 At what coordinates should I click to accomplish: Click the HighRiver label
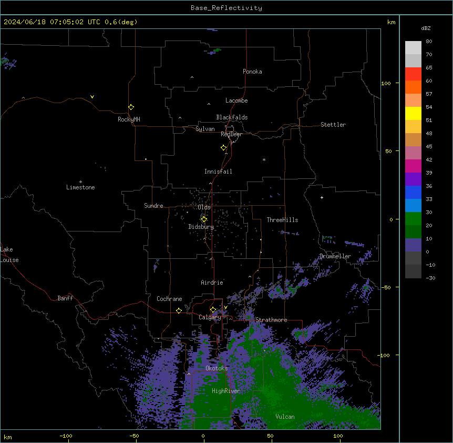pyautogui.click(x=226, y=391)
